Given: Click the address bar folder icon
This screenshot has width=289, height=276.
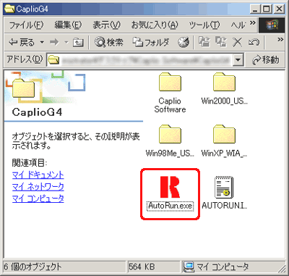Looking at the screenshot, I should pyautogui.click(x=53, y=60).
